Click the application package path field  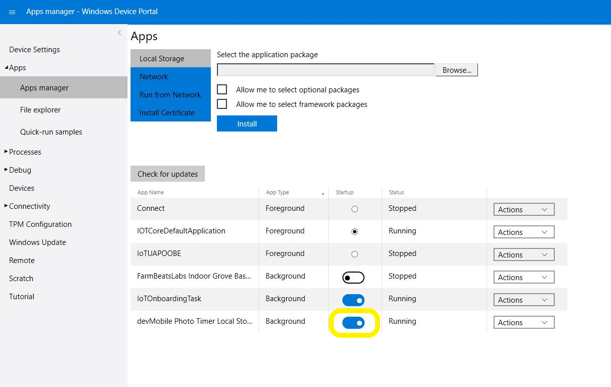(325, 70)
